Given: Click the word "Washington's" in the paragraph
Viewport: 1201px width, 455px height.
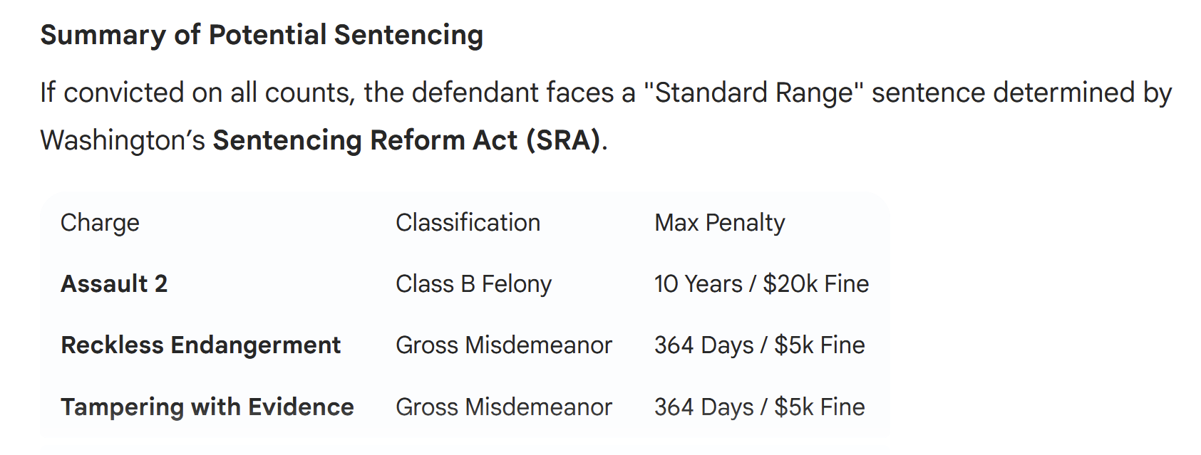Looking at the screenshot, I should [123, 140].
